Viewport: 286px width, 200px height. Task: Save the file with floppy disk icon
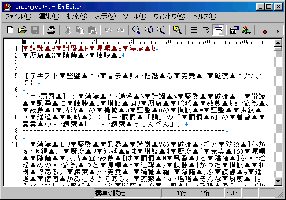coord(35,30)
